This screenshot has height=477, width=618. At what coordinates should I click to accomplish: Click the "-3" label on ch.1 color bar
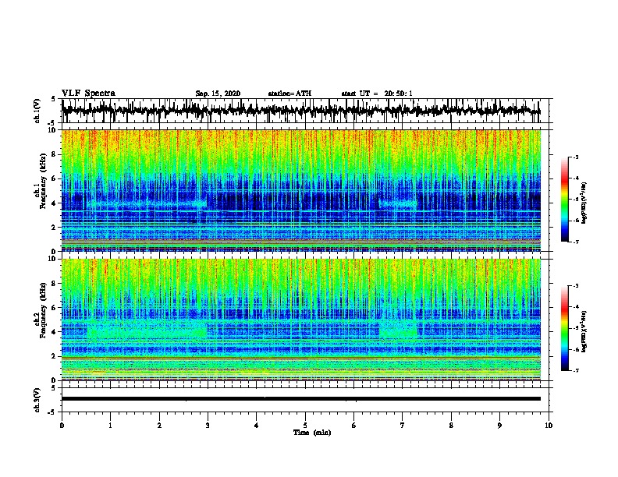coord(575,157)
